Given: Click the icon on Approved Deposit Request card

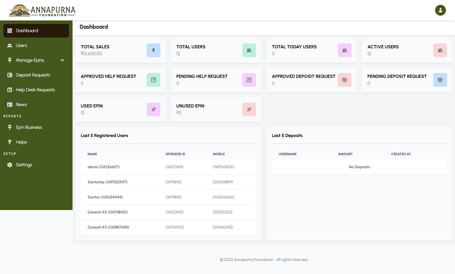Looking at the screenshot, I should (x=344, y=80).
